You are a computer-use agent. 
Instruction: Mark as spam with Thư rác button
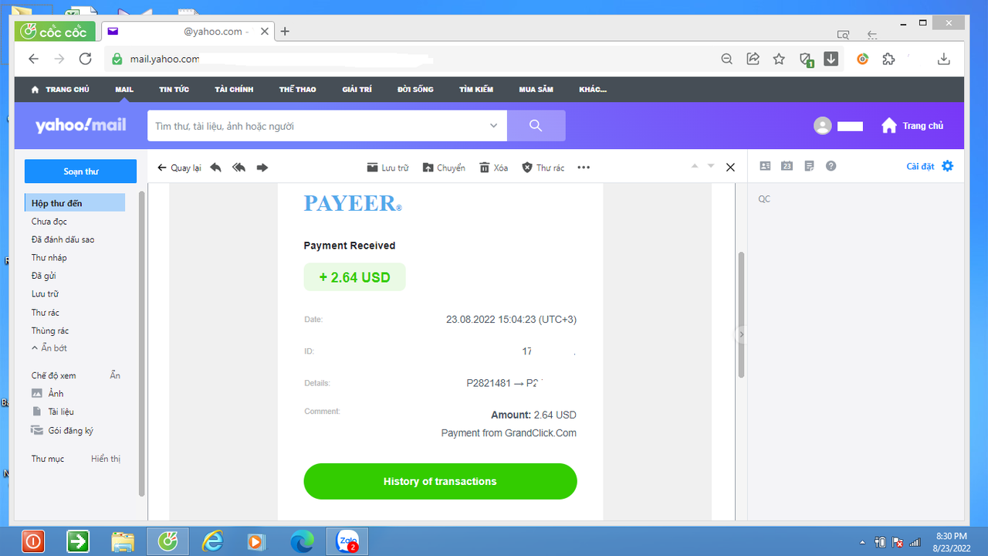(x=543, y=168)
